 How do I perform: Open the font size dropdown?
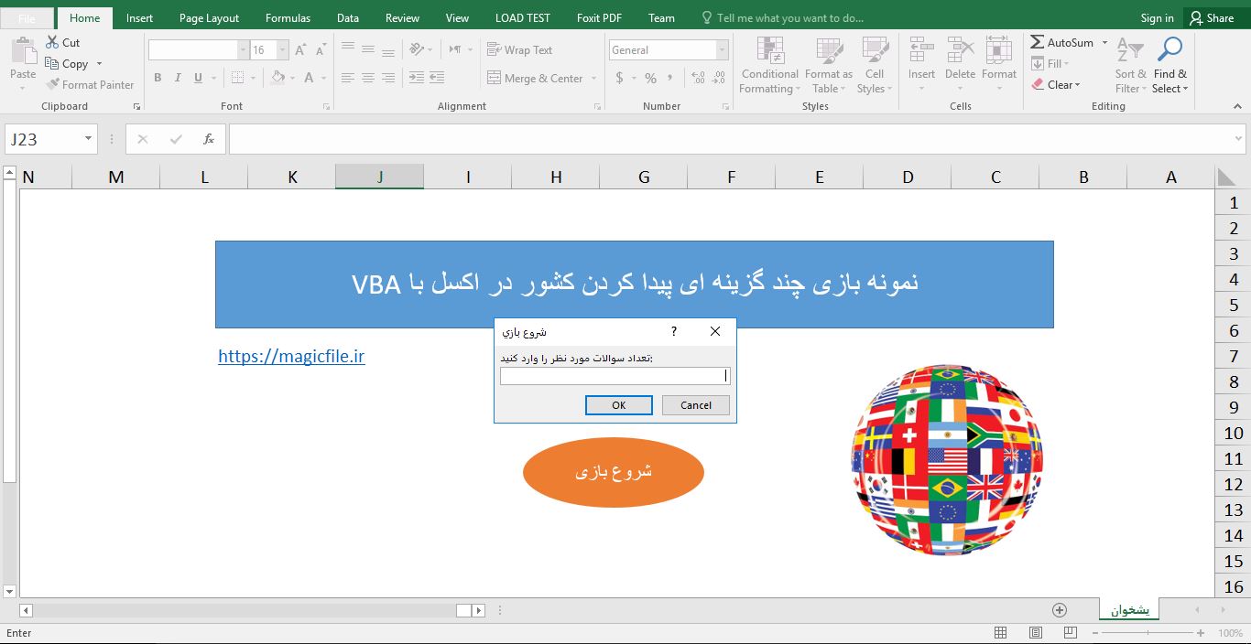tap(283, 50)
